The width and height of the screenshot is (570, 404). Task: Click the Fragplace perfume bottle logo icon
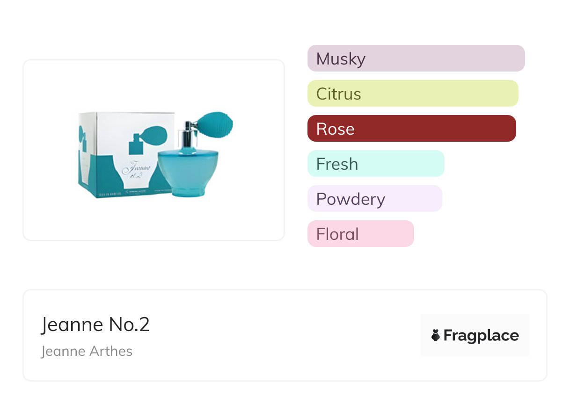436,335
